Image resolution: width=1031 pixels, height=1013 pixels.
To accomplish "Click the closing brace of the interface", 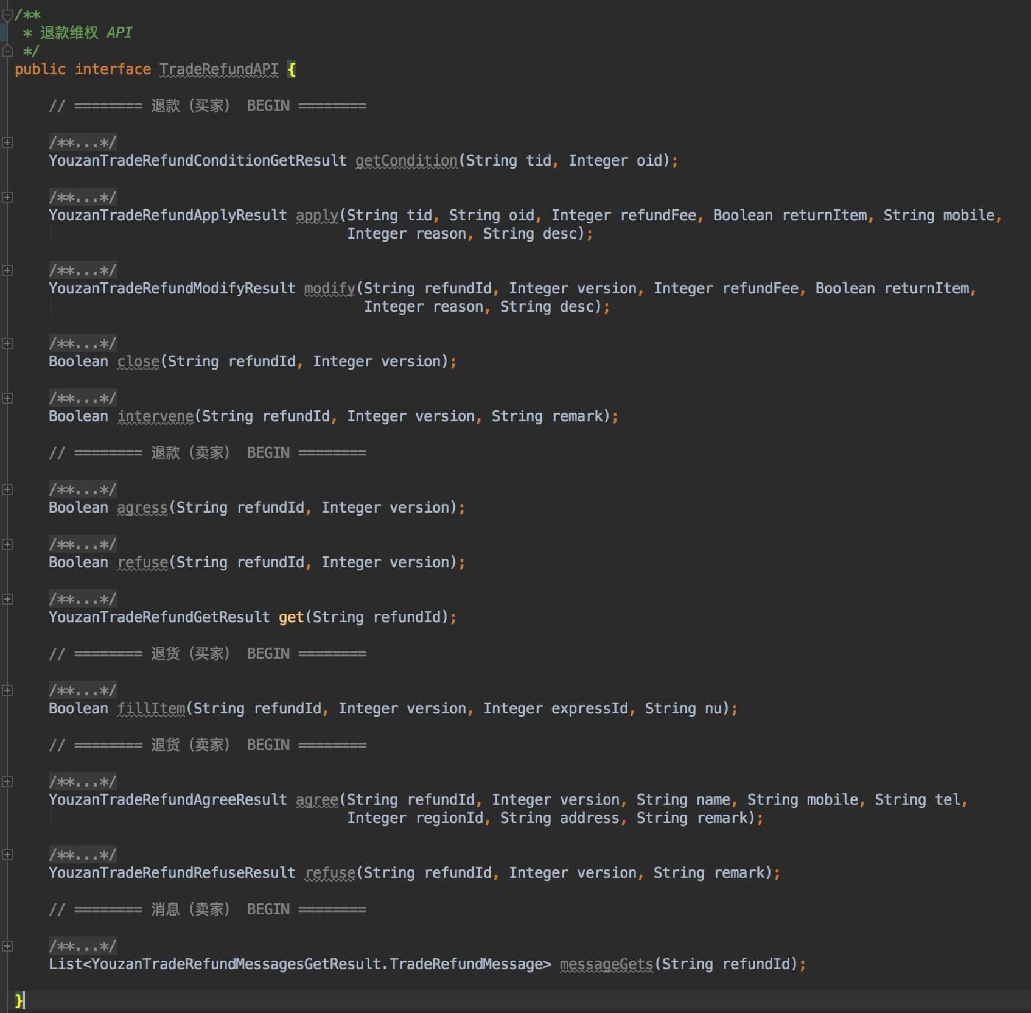I will (19, 1001).
